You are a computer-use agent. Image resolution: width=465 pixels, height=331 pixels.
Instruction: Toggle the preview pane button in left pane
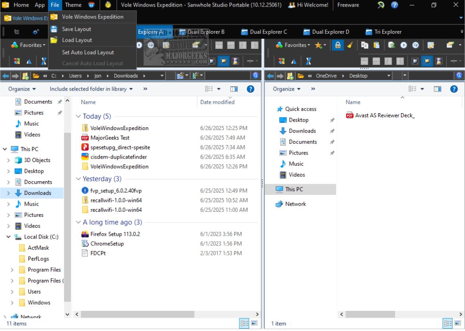(x=234, y=89)
